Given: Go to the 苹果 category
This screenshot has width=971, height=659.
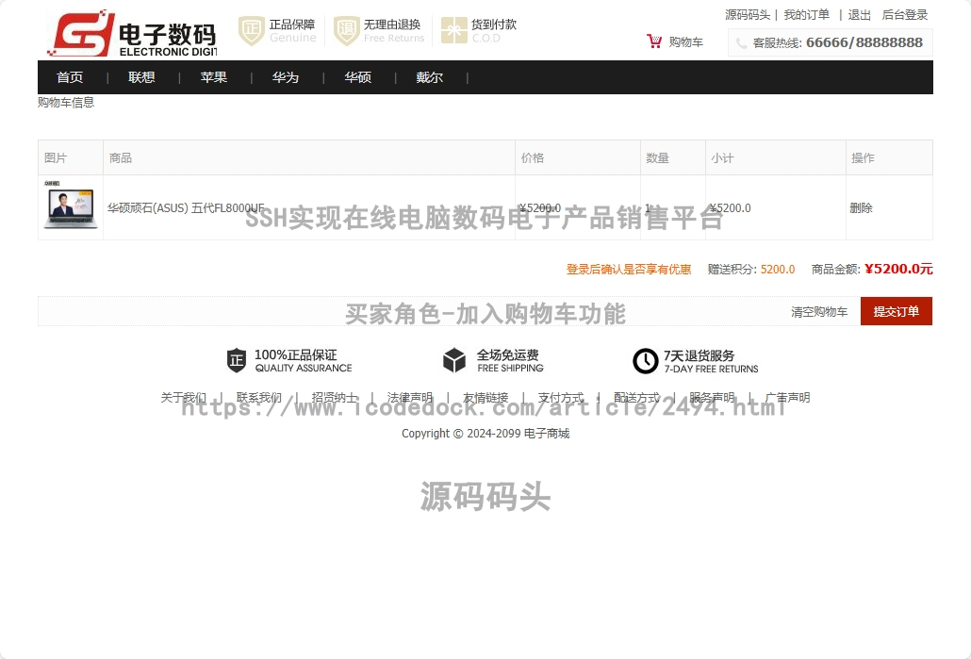Looking at the screenshot, I should click(214, 77).
